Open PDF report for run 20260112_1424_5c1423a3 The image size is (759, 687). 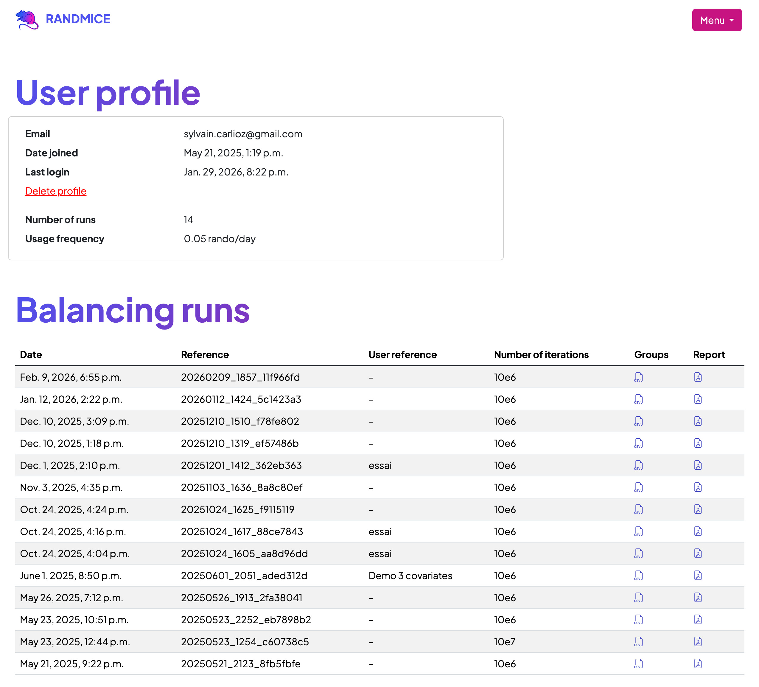point(699,399)
